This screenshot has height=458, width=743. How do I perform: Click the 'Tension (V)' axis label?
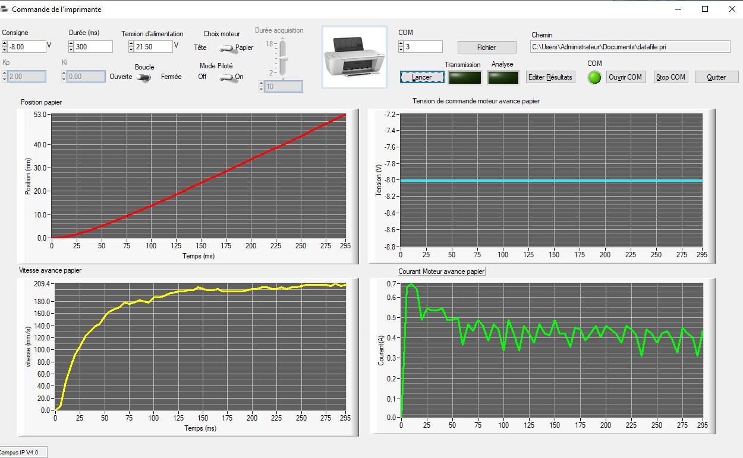(379, 181)
